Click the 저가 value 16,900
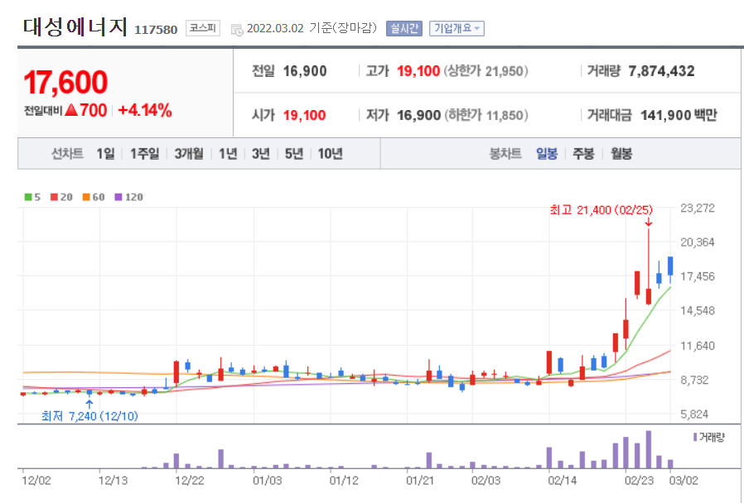The width and height of the screenshot is (744, 503). click(x=418, y=115)
